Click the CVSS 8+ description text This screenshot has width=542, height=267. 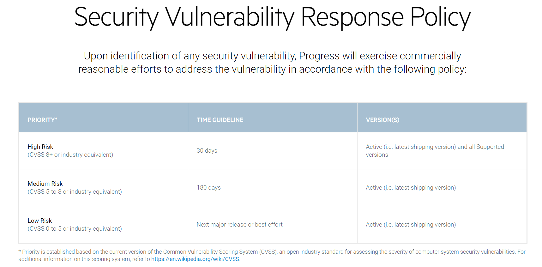pos(70,155)
